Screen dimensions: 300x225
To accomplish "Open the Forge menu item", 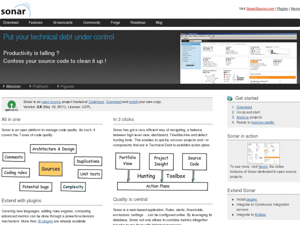I will pyautogui.click(x=115, y=23).
